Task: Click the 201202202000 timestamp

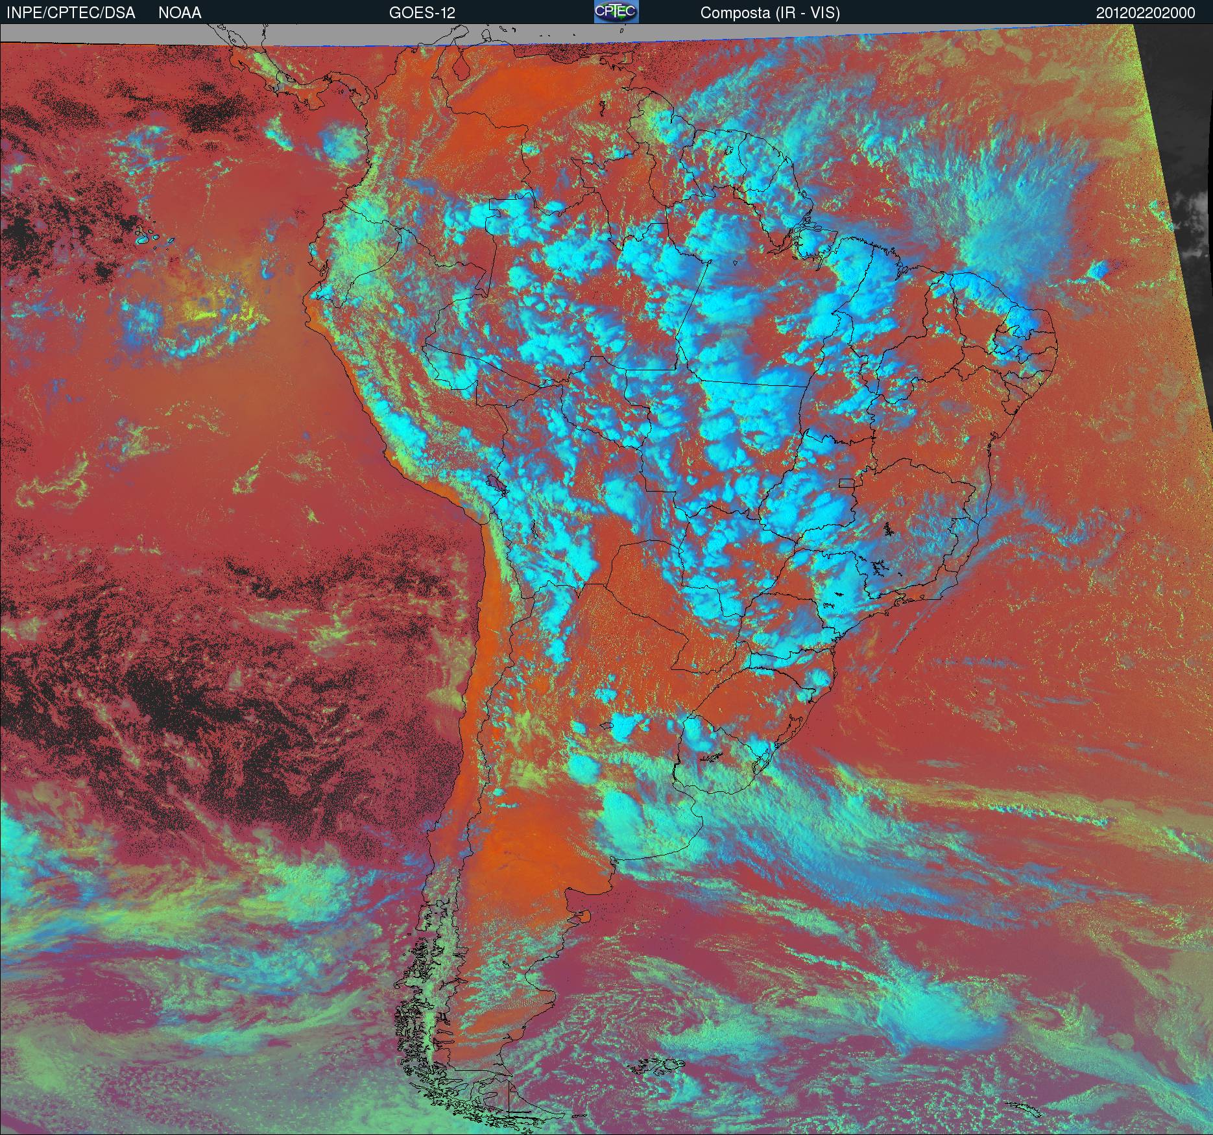Action: tap(1146, 13)
